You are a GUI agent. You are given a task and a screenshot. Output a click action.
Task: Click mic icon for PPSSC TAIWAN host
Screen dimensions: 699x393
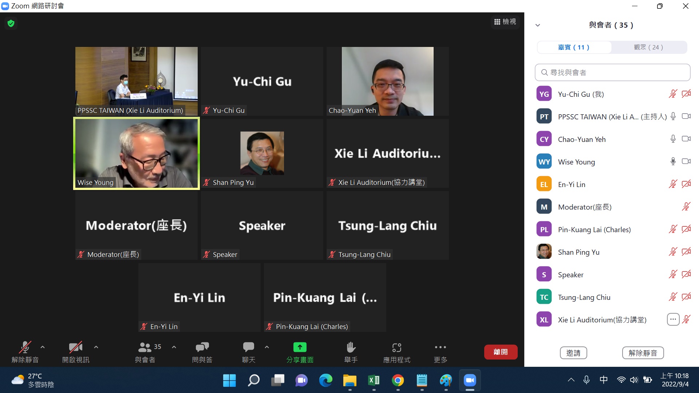pyautogui.click(x=673, y=116)
